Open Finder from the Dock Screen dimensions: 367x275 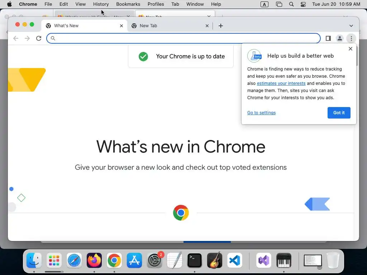[x=34, y=260]
